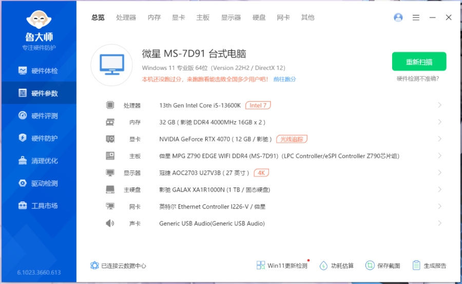Click the 已连接云数据中心 cloud status icon
Image resolution: width=462 pixels, height=284 pixels.
pyautogui.click(x=94, y=266)
